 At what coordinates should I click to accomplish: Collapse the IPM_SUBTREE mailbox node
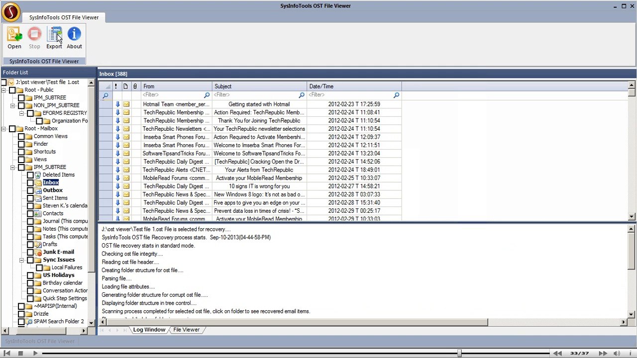(13, 167)
